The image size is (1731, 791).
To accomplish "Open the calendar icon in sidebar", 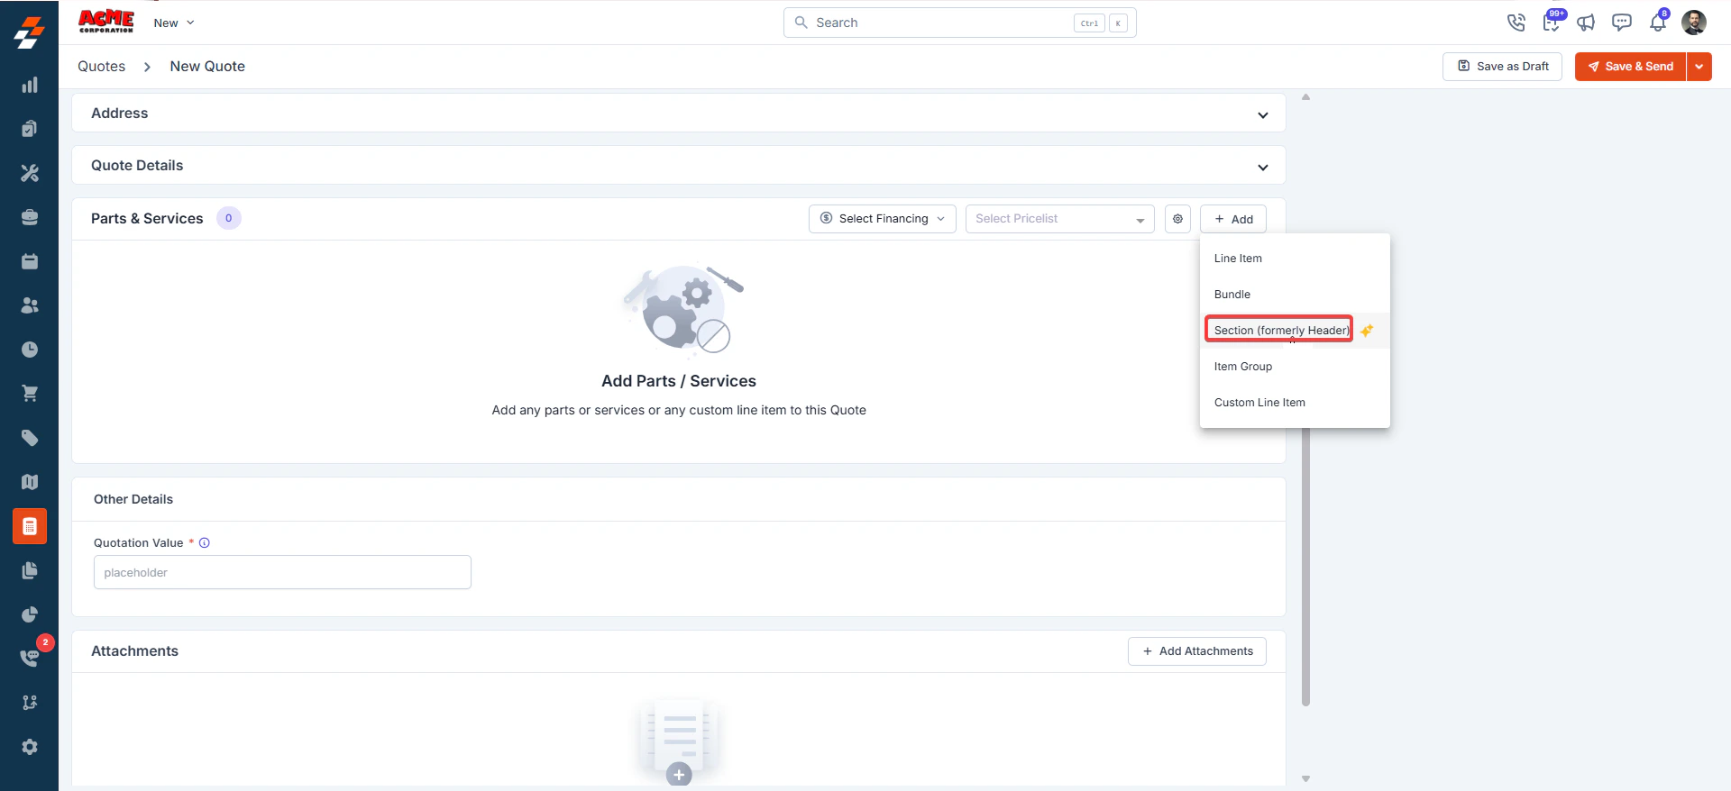I will 30,261.
